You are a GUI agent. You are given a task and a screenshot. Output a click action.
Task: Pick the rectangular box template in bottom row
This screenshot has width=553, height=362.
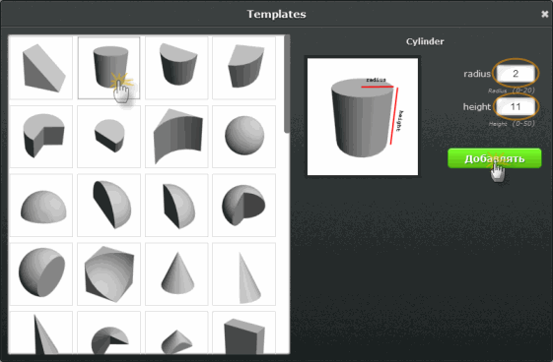[x=244, y=332]
